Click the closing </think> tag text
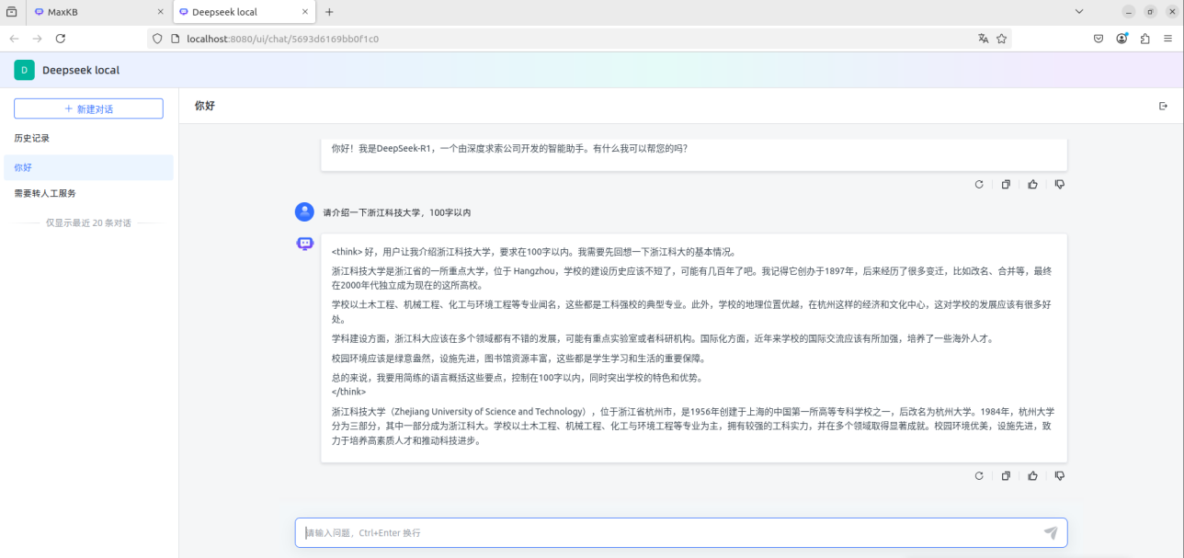This screenshot has width=1184, height=558. pyautogui.click(x=348, y=391)
